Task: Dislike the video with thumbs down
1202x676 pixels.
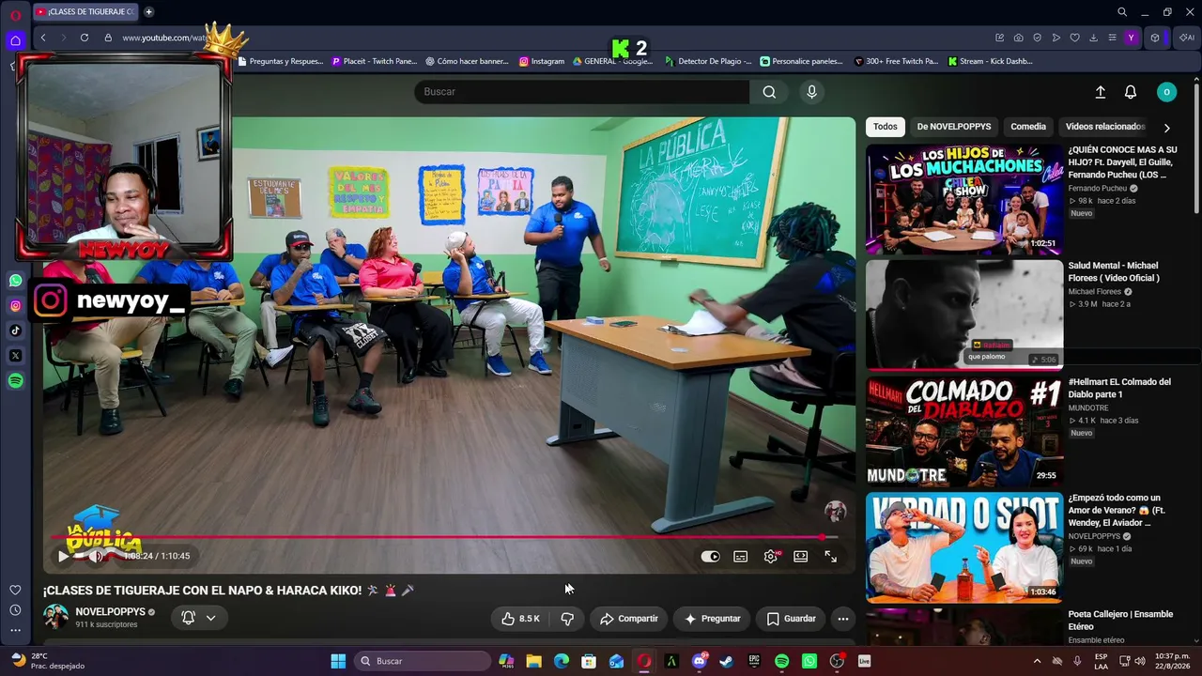Action: click(x=567, y=619)
